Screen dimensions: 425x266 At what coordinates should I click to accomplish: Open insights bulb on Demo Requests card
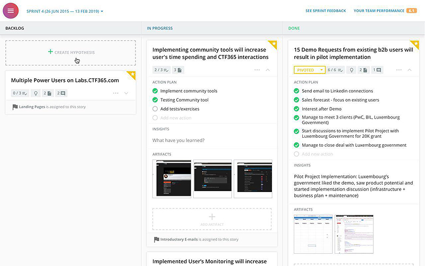[352, 70]
